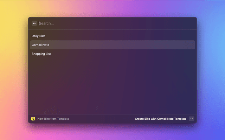Click the Search... placeholder text
This screenshot has height=140, width=225.
[x=46, y=23]
